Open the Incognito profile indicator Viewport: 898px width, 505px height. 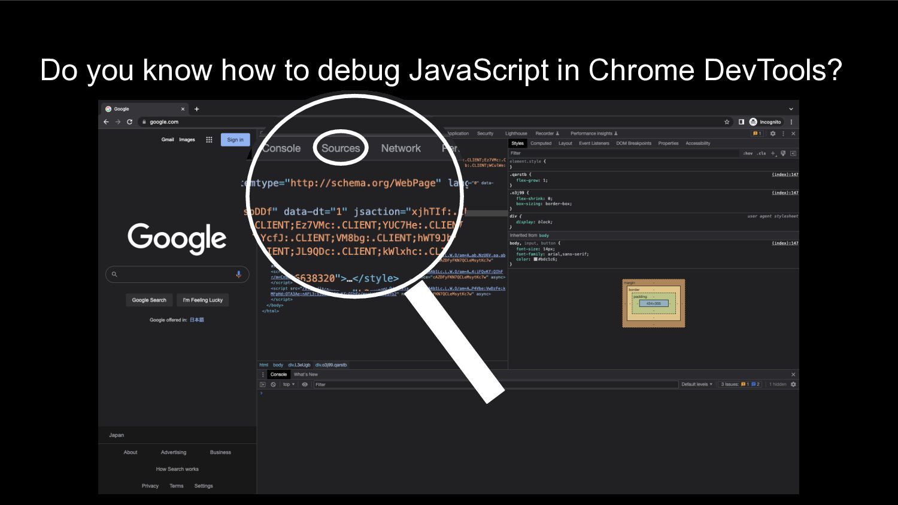tap(766, 122)
